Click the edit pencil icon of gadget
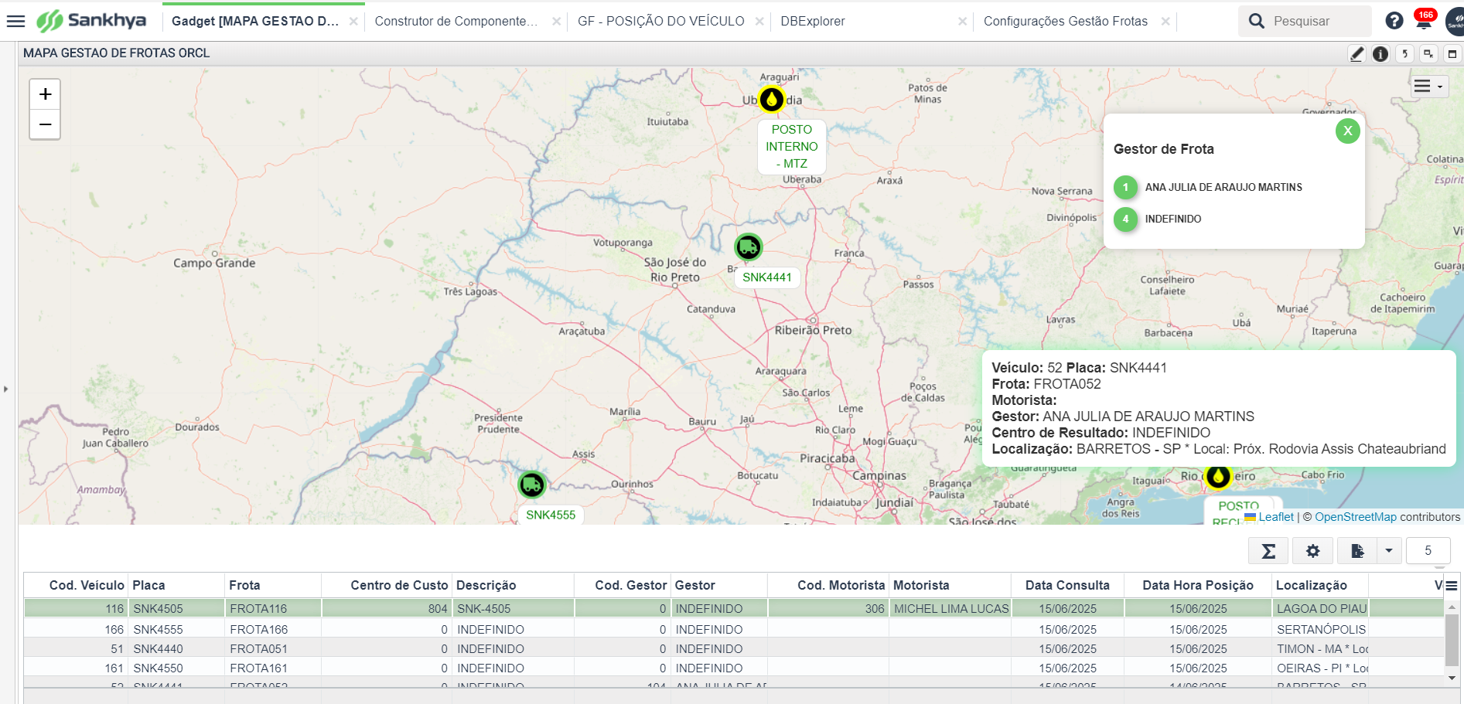Viewport: 1464px width, 704px height. point(1357,54)
